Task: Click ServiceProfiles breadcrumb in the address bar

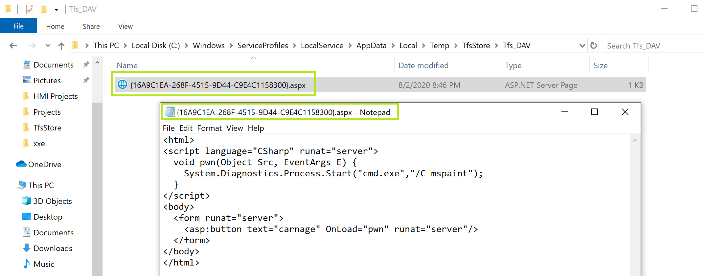Action: pyautogui.click(x=263, y=46)
